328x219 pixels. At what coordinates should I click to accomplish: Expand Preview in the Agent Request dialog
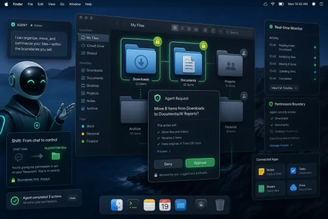point(163,151)
